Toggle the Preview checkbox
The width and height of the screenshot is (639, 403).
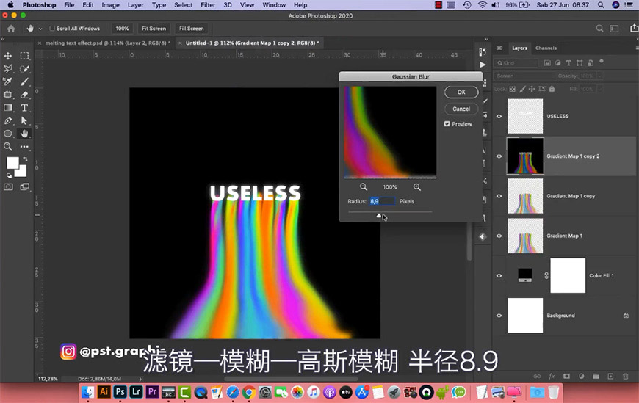[x=447, y=124]
